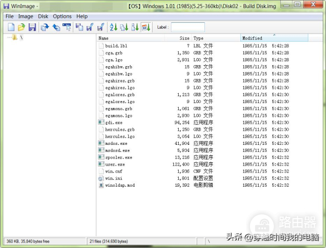
Task: Click the gdi.exe application icon
Action: [x=101, y=122]
